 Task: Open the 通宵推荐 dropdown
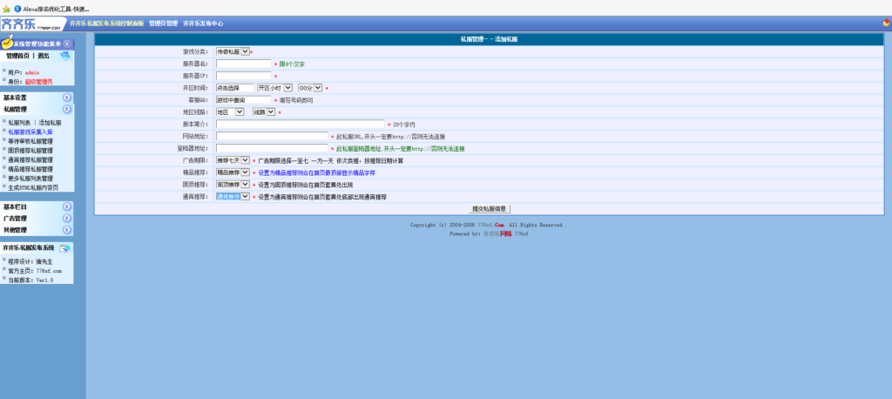point(232,196)
